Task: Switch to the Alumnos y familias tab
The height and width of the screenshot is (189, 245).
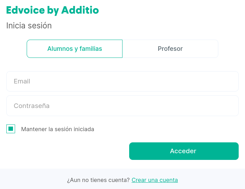Action: coord(74,49)
